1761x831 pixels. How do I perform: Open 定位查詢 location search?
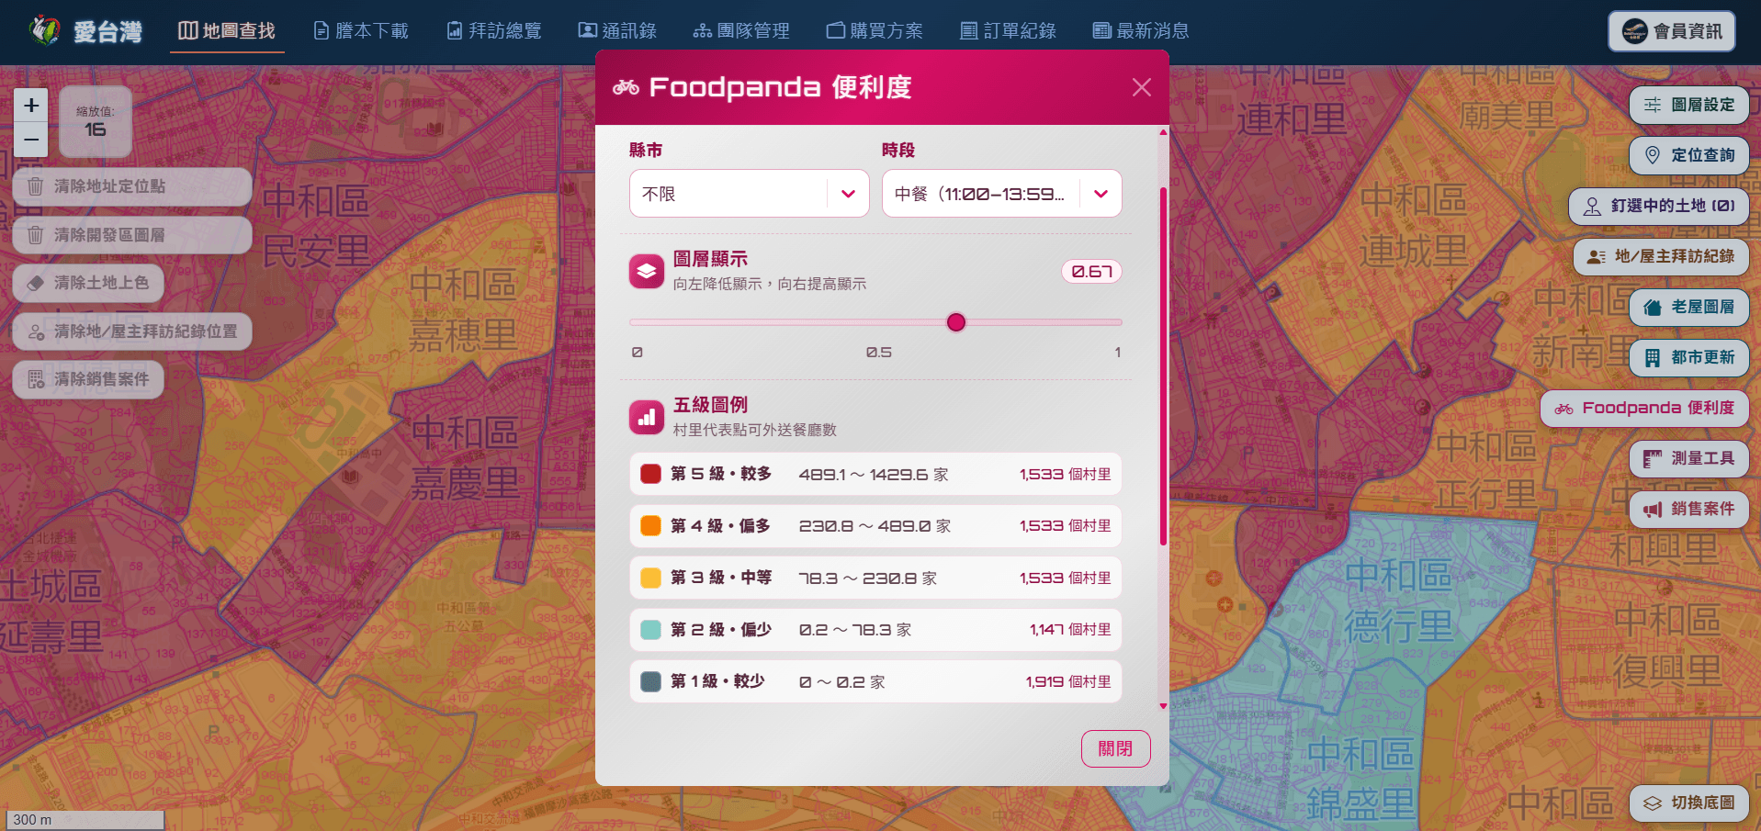tap(1688, 155)
